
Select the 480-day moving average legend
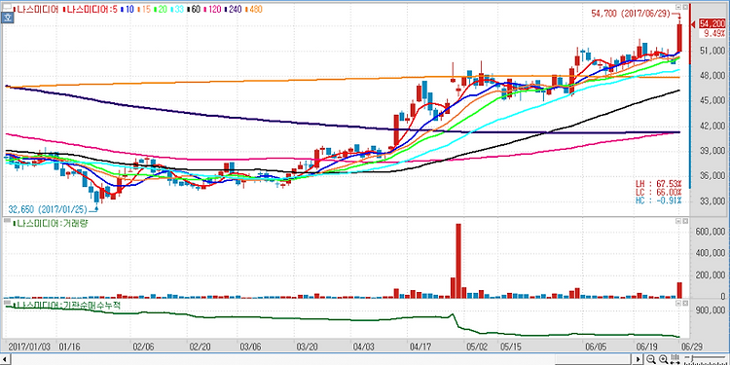click(x=254, y=9)
